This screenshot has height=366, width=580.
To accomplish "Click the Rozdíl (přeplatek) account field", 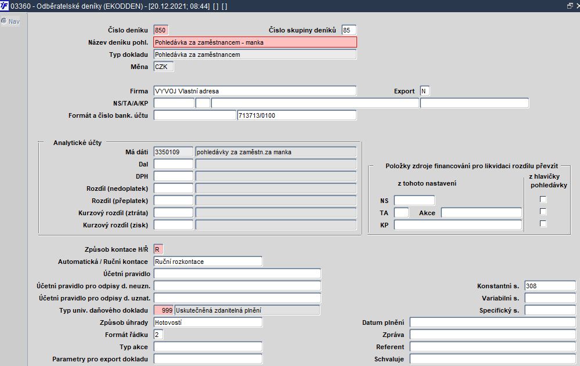I will pos(174,201).
